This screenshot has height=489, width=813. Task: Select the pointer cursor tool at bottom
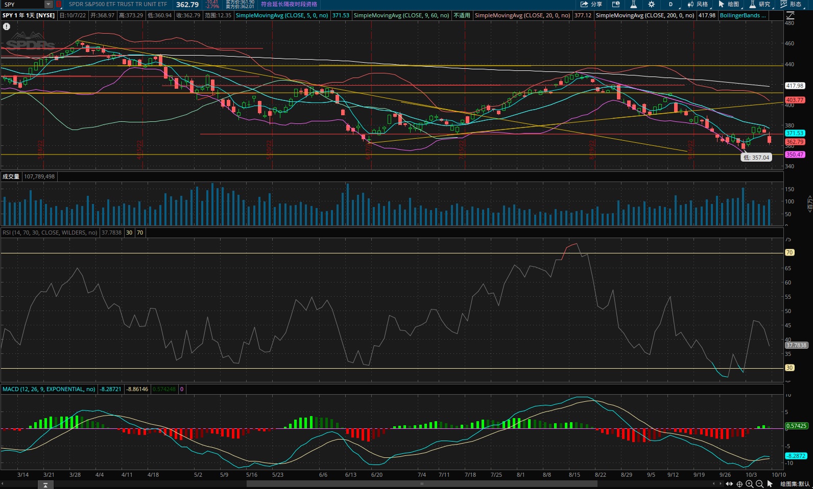(x=770, y=484)
